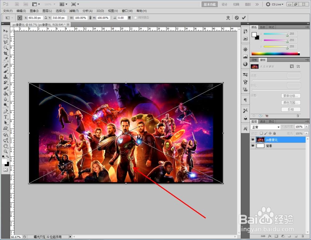Select the Hand tool
The height and width of the screenshot is (240, 311).
click(x=6, y=146)
